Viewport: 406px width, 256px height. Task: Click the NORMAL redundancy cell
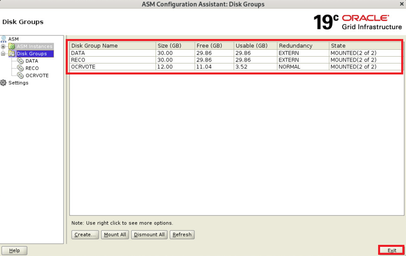pyautogui.click(x=303, y=67)
